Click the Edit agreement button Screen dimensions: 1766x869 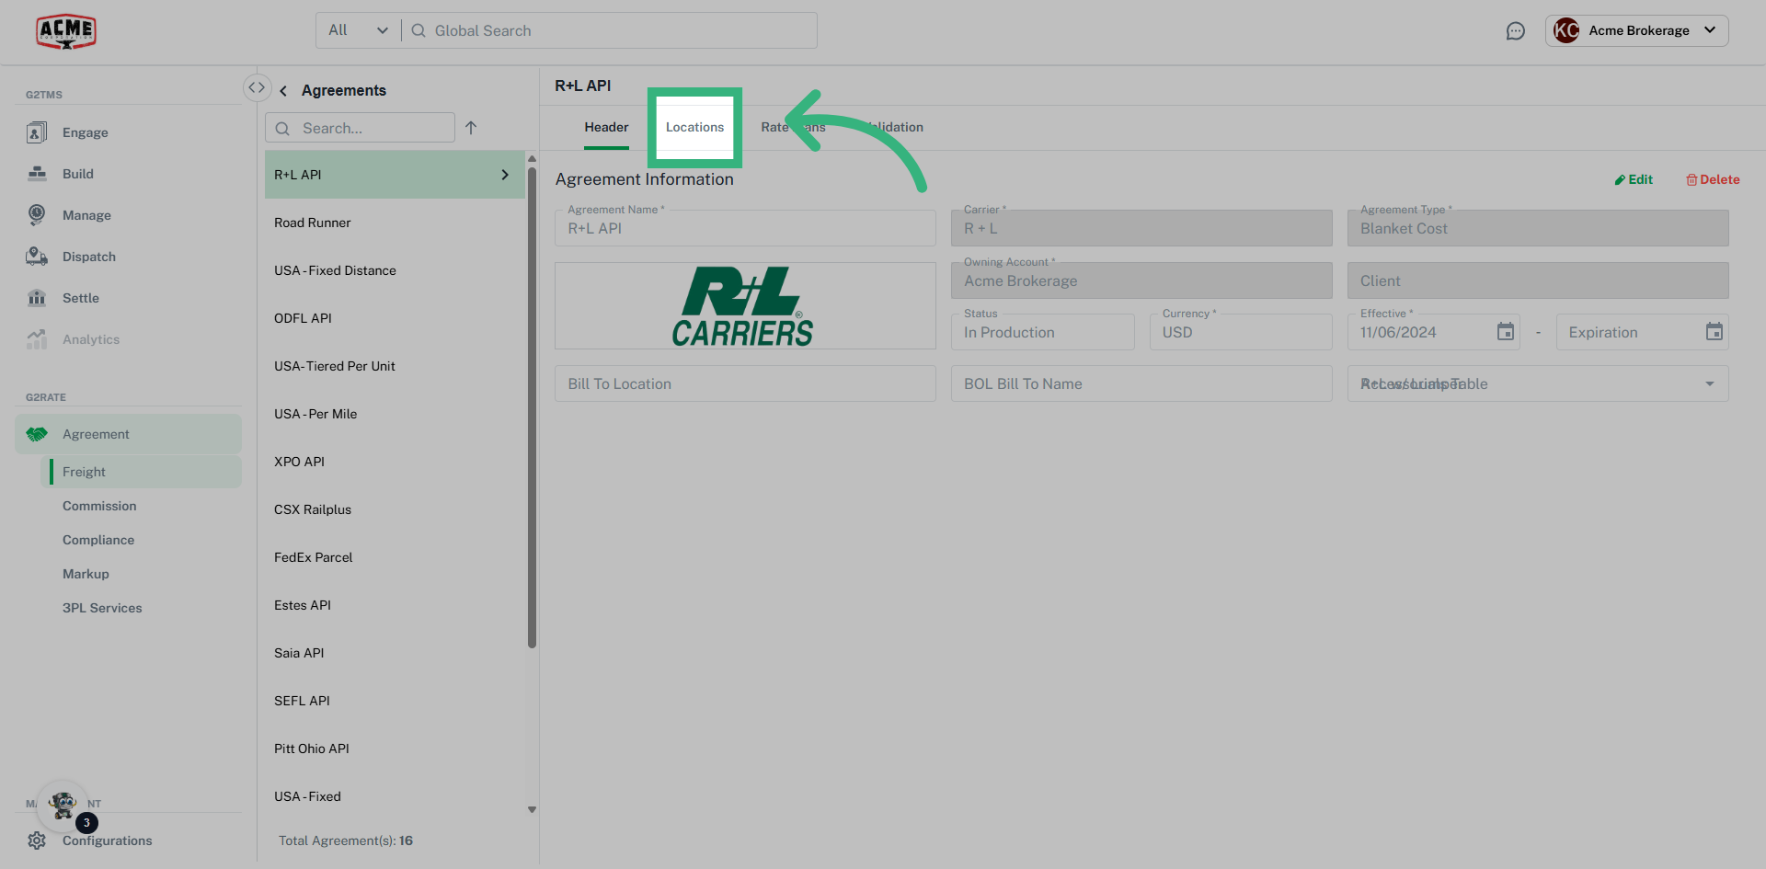[1634, 179]
